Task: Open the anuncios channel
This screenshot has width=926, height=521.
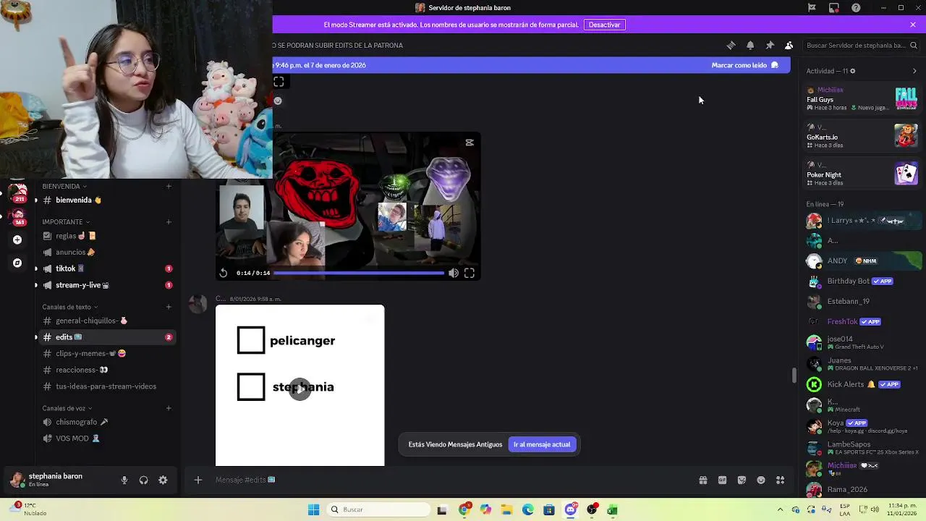Action: pos(106,253)
